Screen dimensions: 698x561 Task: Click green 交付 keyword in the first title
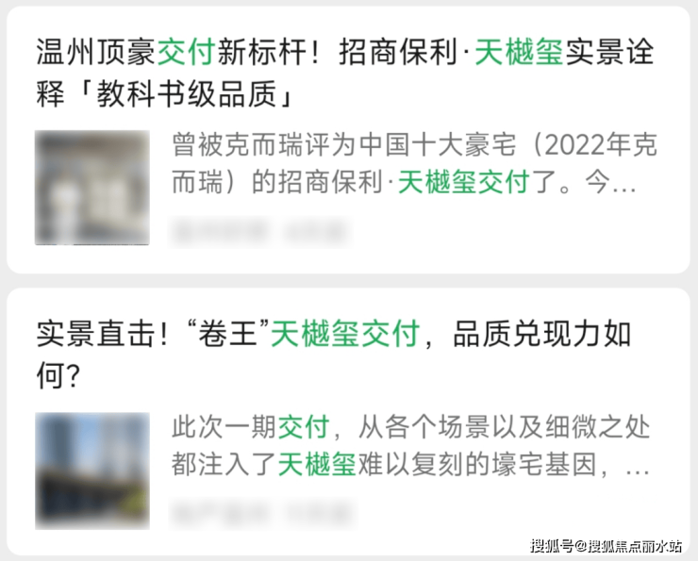coord(186,52)
